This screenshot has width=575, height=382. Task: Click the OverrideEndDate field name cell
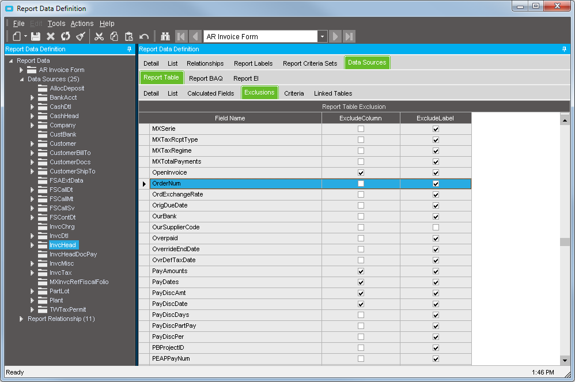(x=236, y=249)
